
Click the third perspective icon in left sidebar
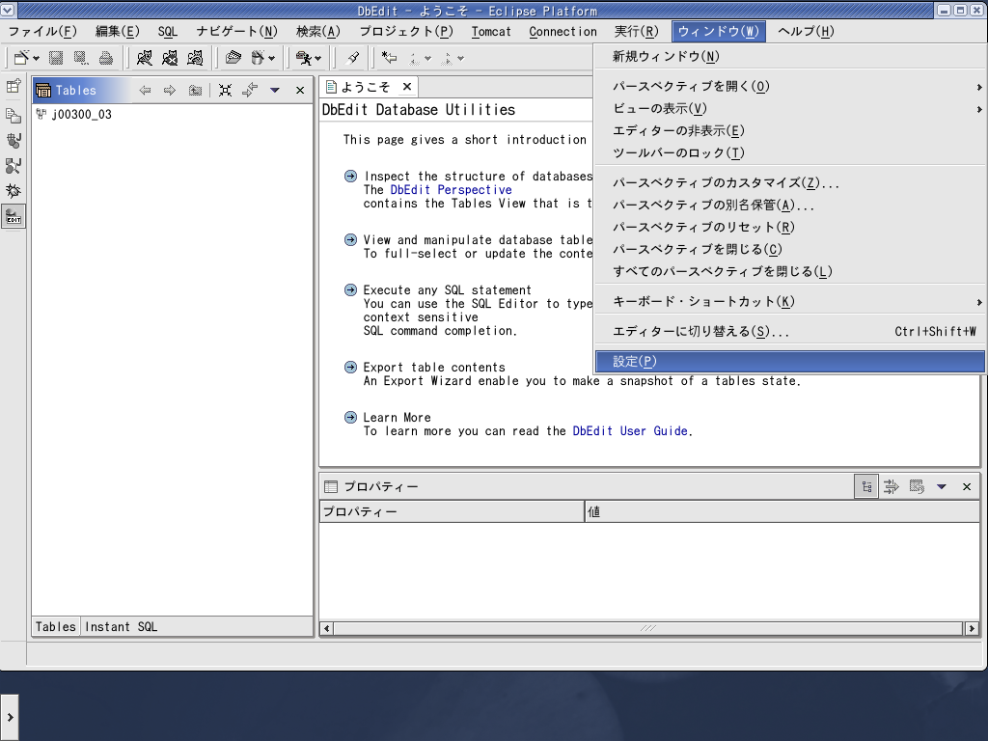tap(14, 141)
